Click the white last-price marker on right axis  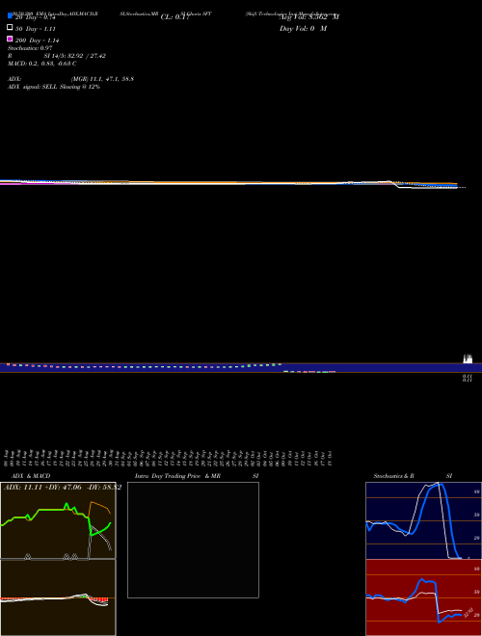pyautogui.click(x=468, y=359)
